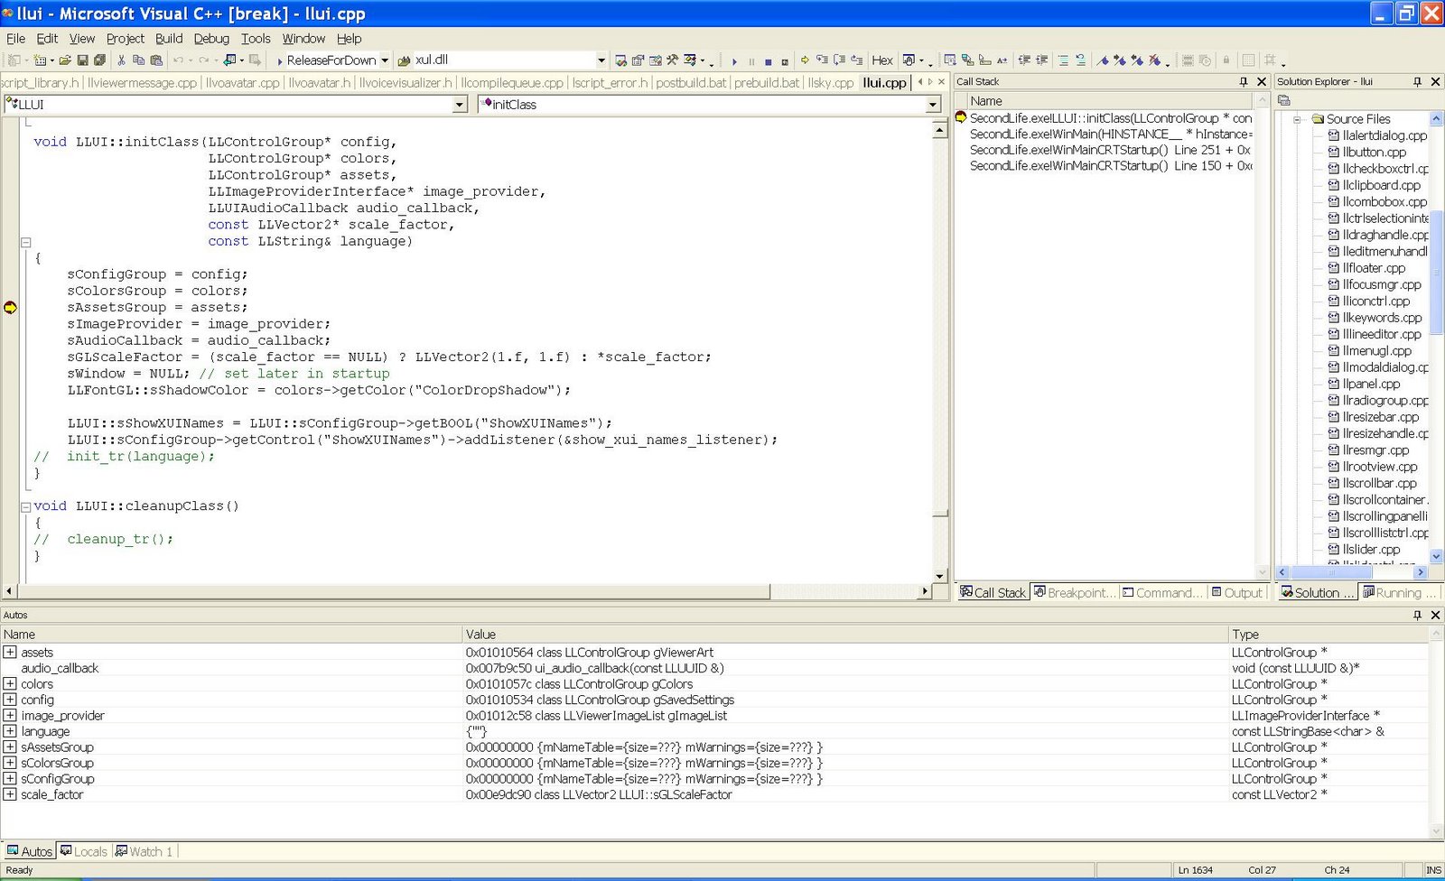
Task: Click the Value column header in Autos
Action: pyautogui.click(x=844, y=634)
